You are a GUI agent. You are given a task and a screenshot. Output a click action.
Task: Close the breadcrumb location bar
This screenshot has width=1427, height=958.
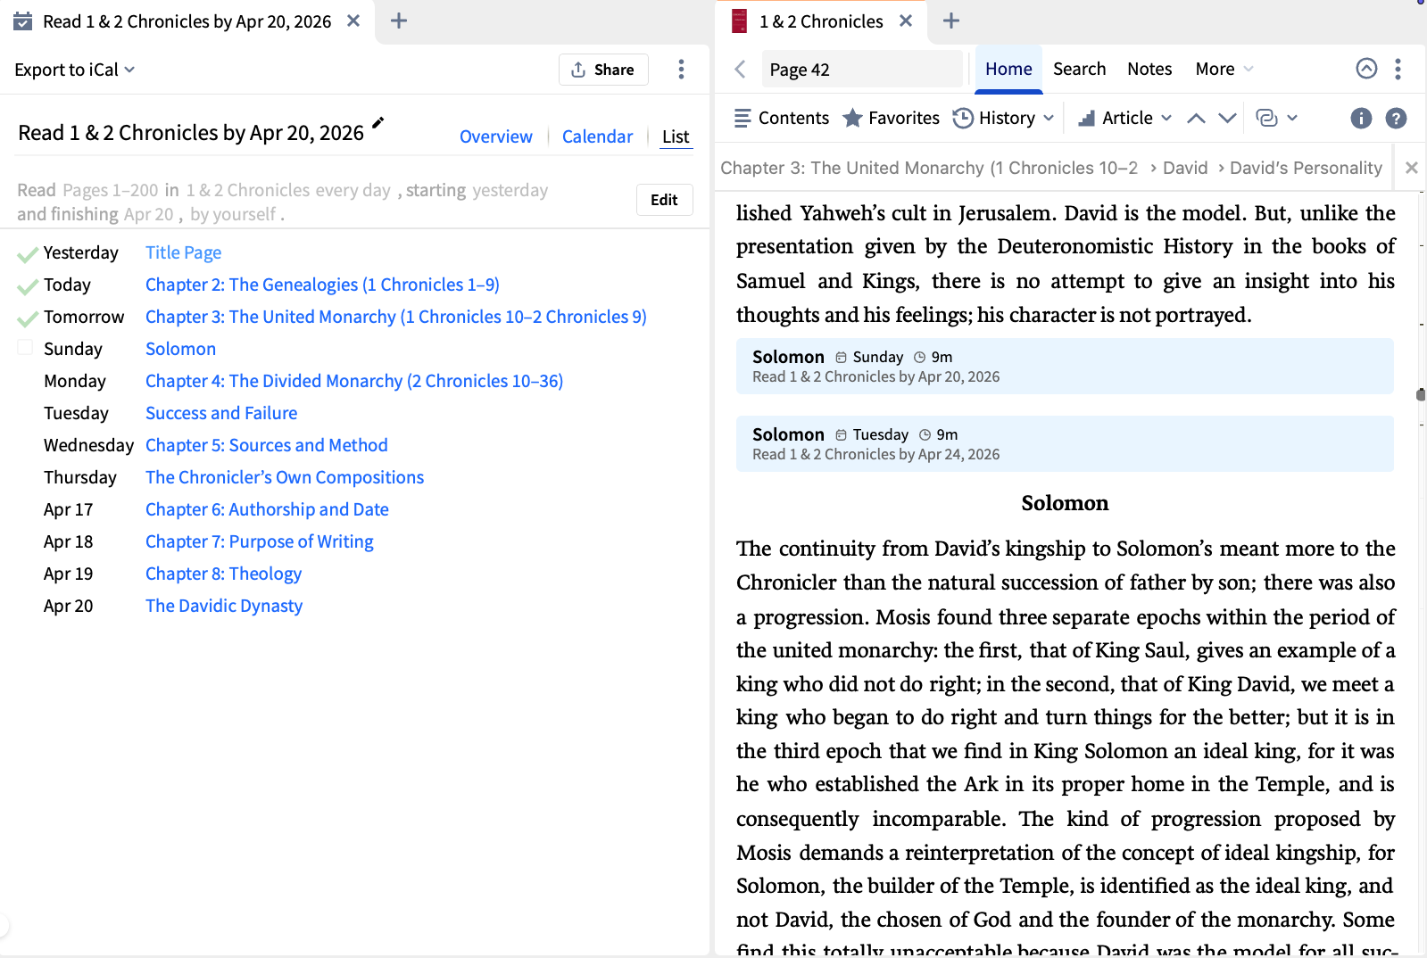point(1411,168)
